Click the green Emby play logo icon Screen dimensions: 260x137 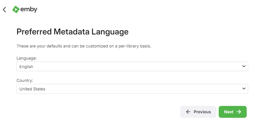tap(16, 9)
